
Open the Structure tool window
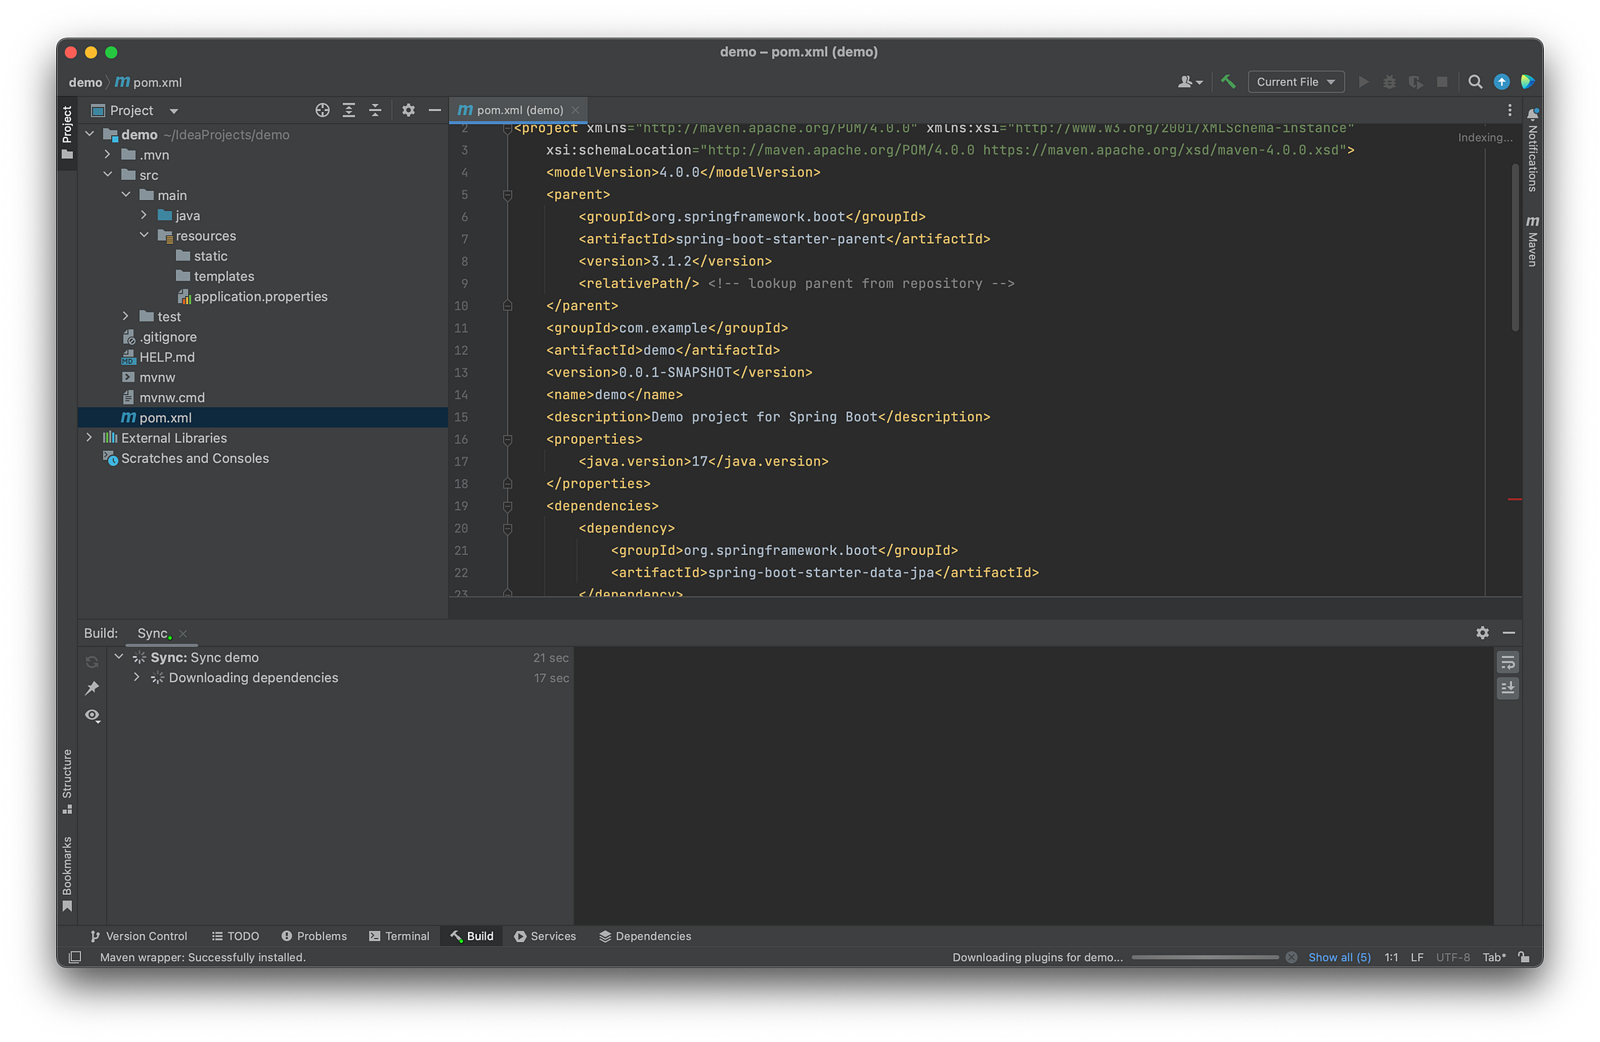point(67,774)
